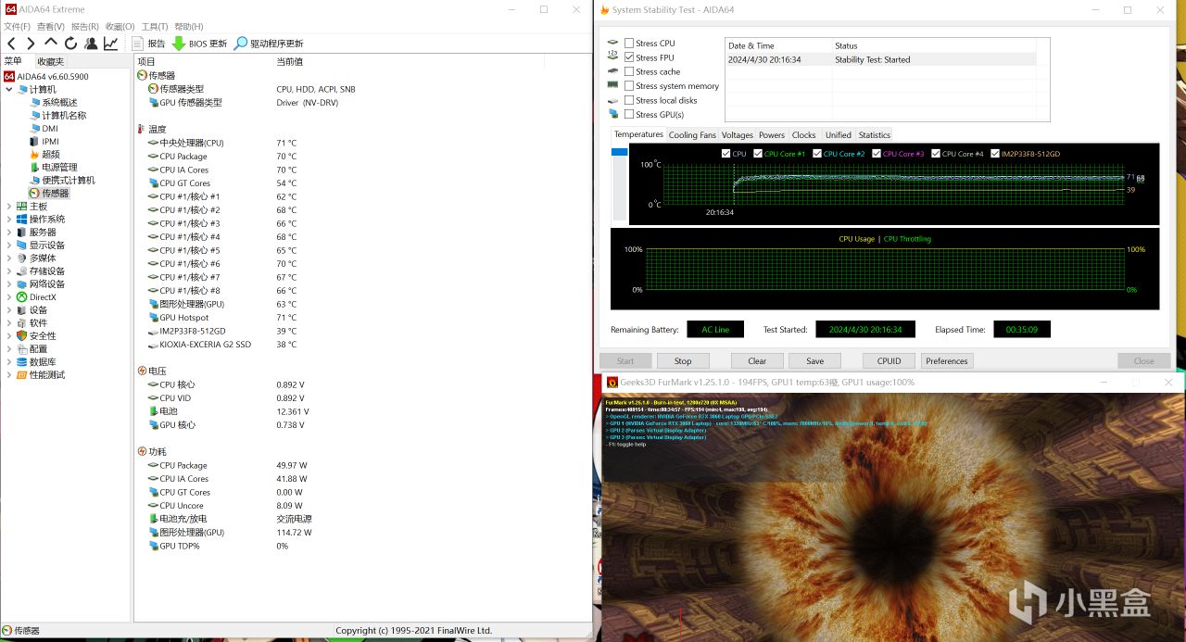Open the 查看(V) menu
Viewport: 1186px width, 642px height.
pyautogui.click(x=50, y=27)
